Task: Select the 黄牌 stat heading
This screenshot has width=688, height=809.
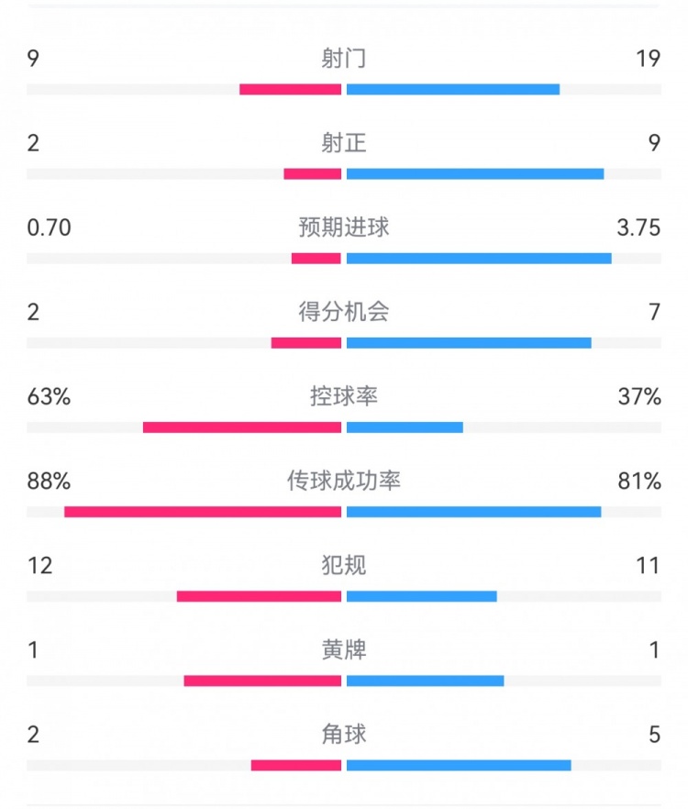Action: coord(344,650)
